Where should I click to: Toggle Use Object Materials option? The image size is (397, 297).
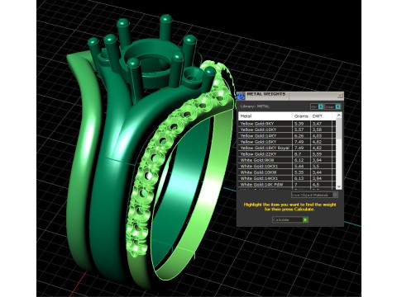pos(314,195)
